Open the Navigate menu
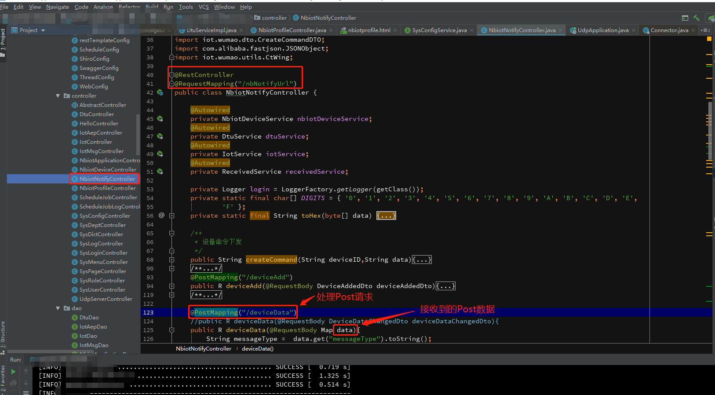 point(58,7)
